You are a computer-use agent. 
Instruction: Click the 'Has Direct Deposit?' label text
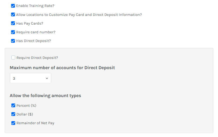point(33,41)
